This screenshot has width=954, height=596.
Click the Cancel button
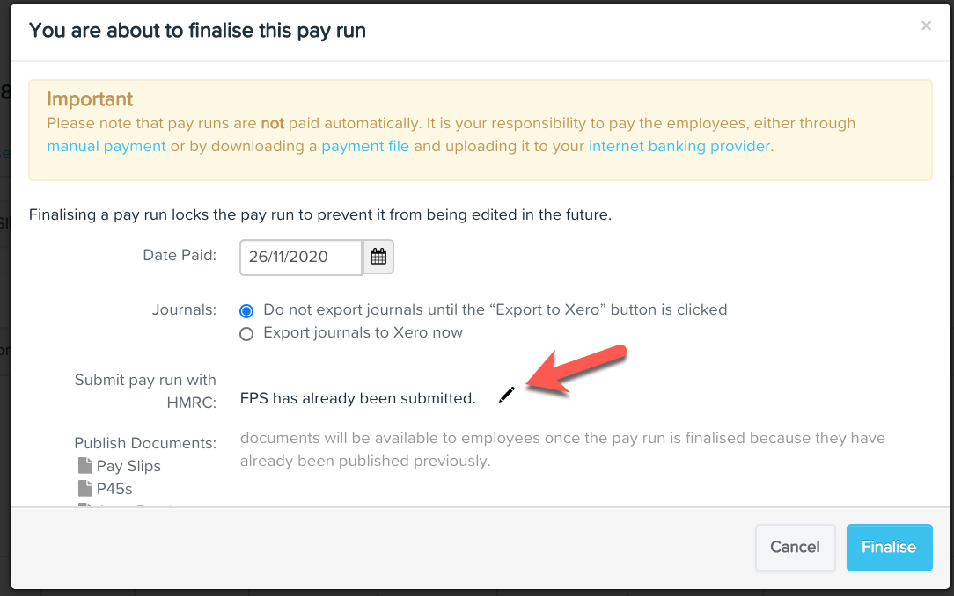click(794, 547)
